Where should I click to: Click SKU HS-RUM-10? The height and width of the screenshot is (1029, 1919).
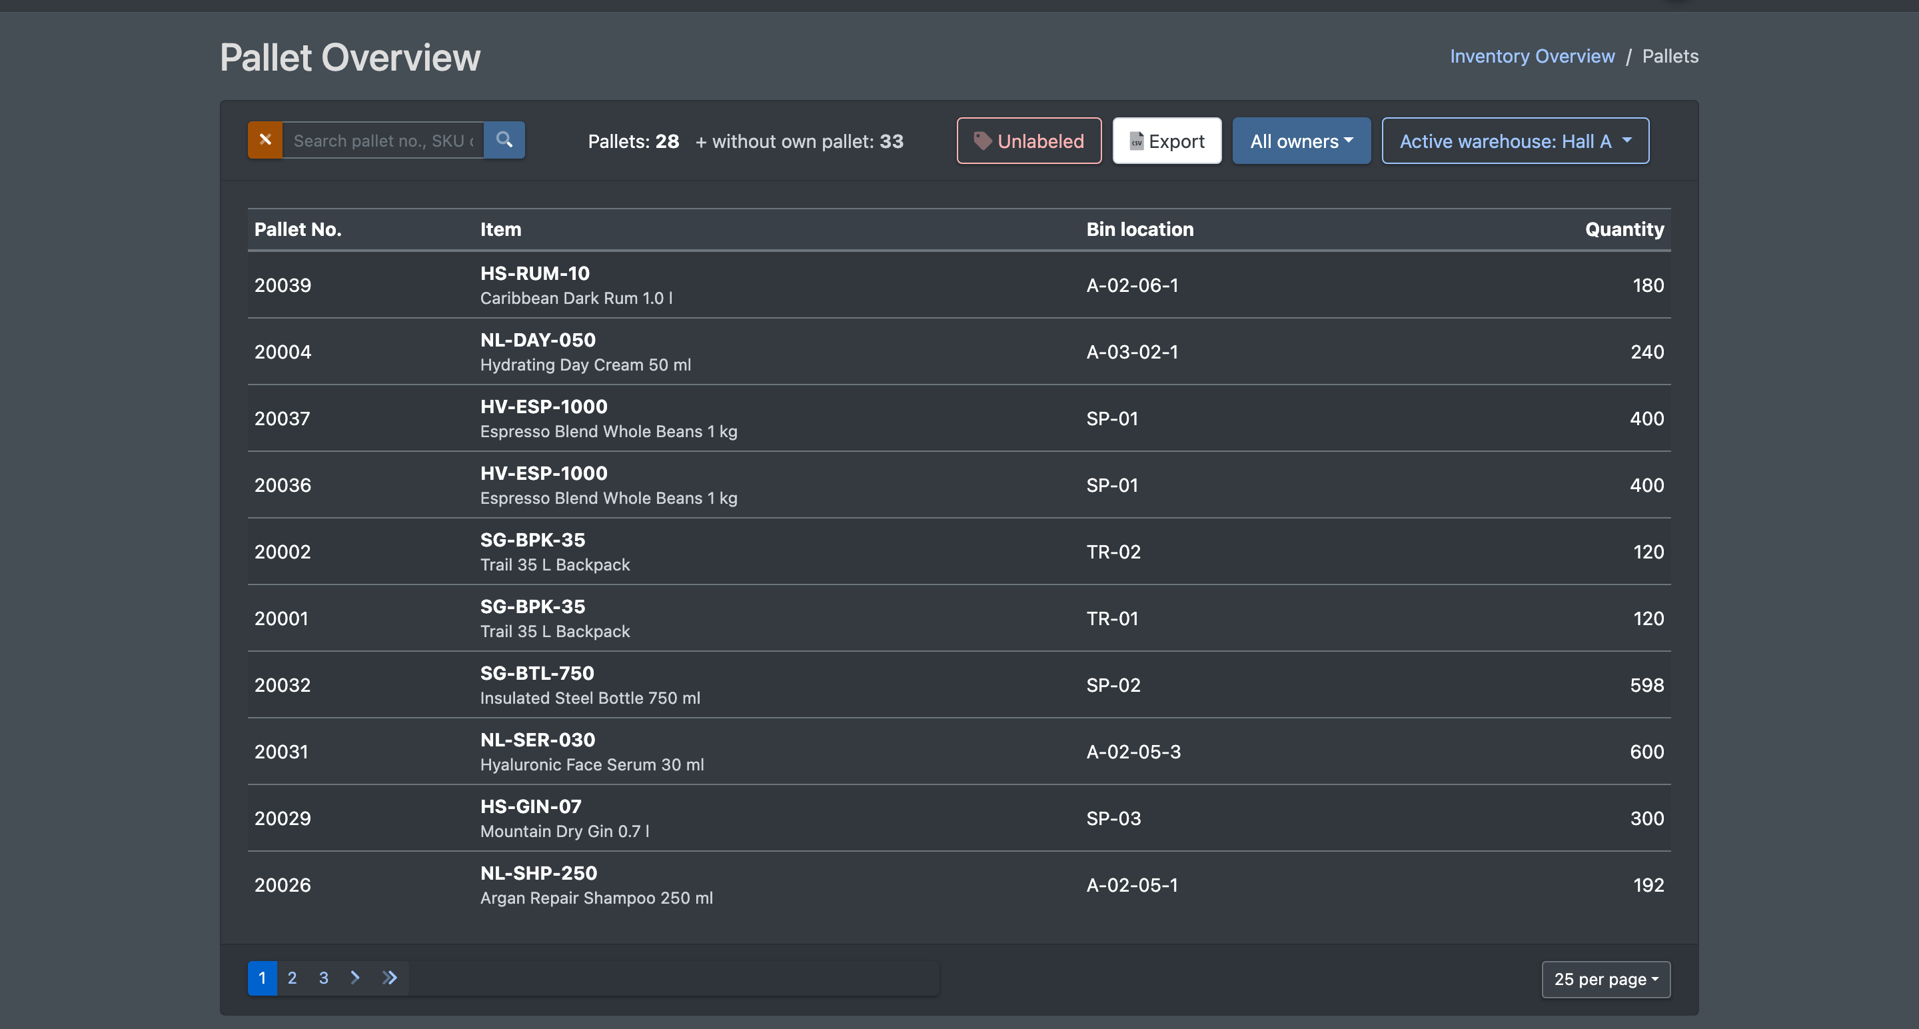click(535, 273)
